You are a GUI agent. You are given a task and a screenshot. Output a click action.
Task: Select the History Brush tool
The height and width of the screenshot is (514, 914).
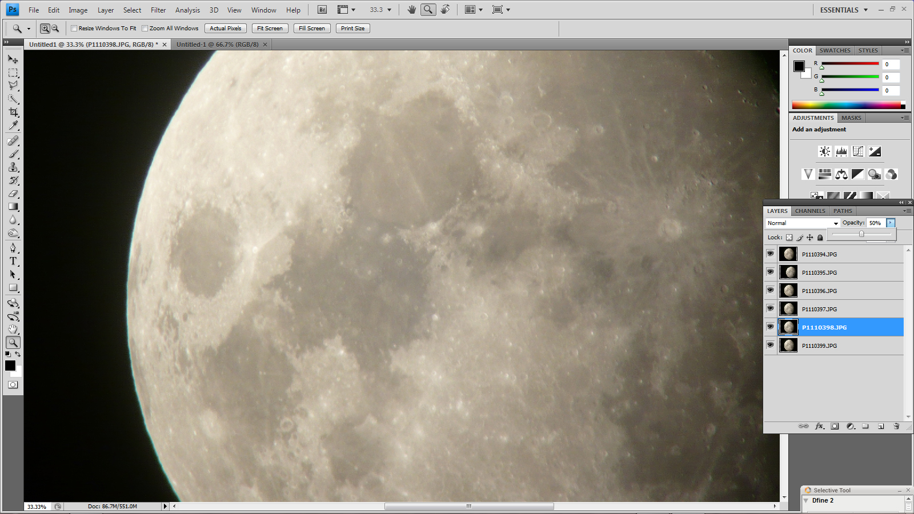pyautogui.click(x=13, y=180)
